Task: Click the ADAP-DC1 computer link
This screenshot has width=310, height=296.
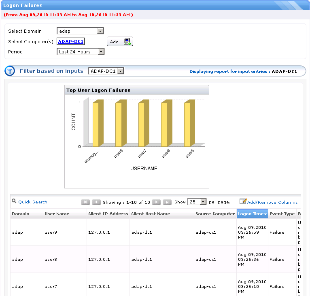Action: (x=71, y=41)
